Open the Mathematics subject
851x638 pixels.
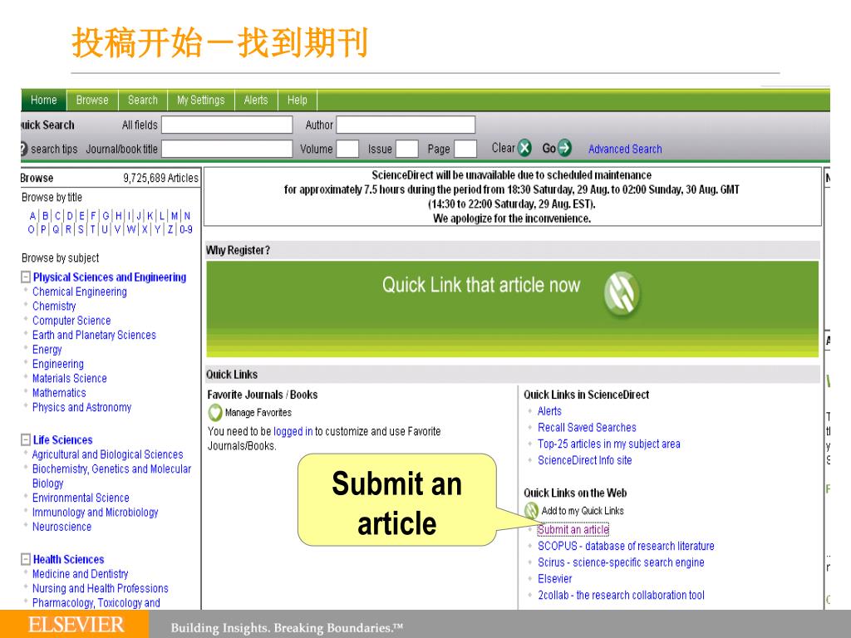(59, 393)
